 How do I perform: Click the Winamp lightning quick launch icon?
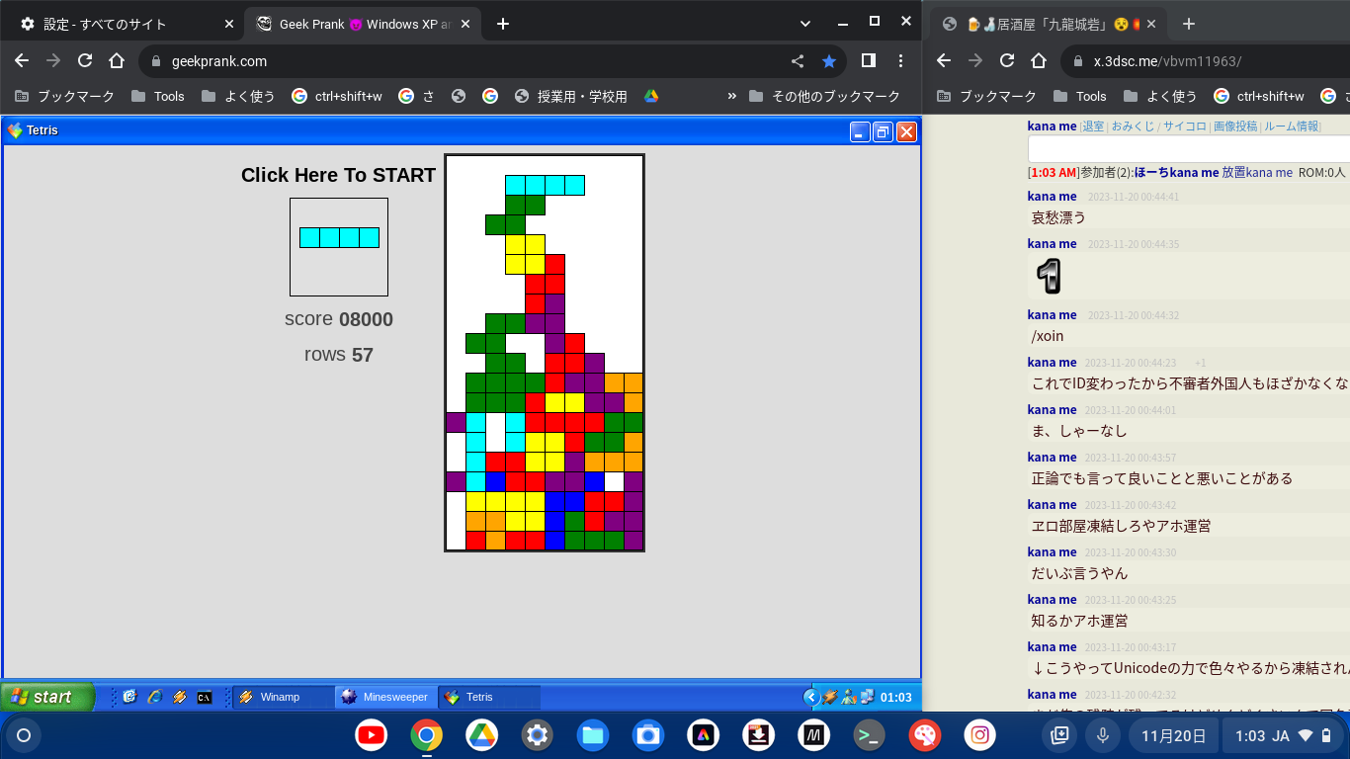(x=179, y=697)
